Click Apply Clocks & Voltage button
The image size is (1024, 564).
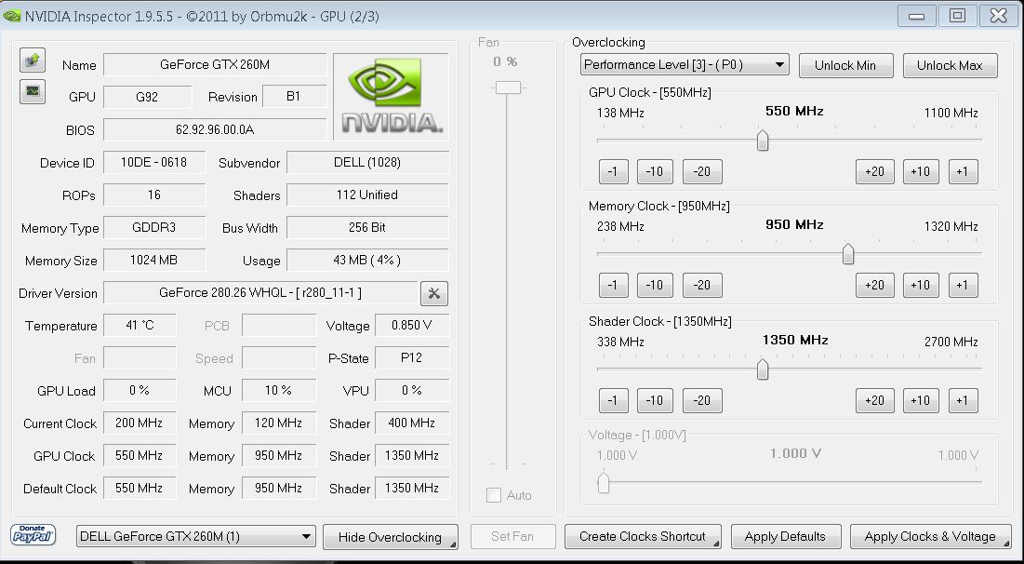(931, 537)
